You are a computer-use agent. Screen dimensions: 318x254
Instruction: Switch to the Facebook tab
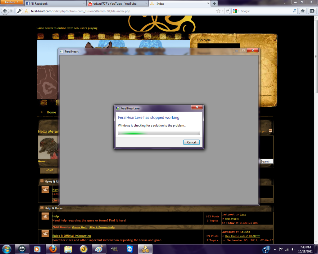click(x=55, y=4)
